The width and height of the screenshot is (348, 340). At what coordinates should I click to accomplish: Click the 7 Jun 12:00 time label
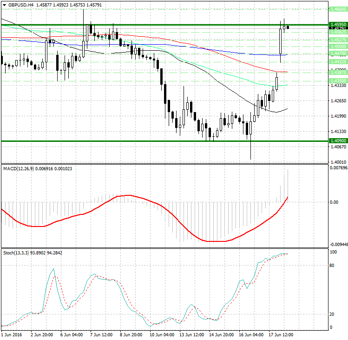tap(101, 335)
